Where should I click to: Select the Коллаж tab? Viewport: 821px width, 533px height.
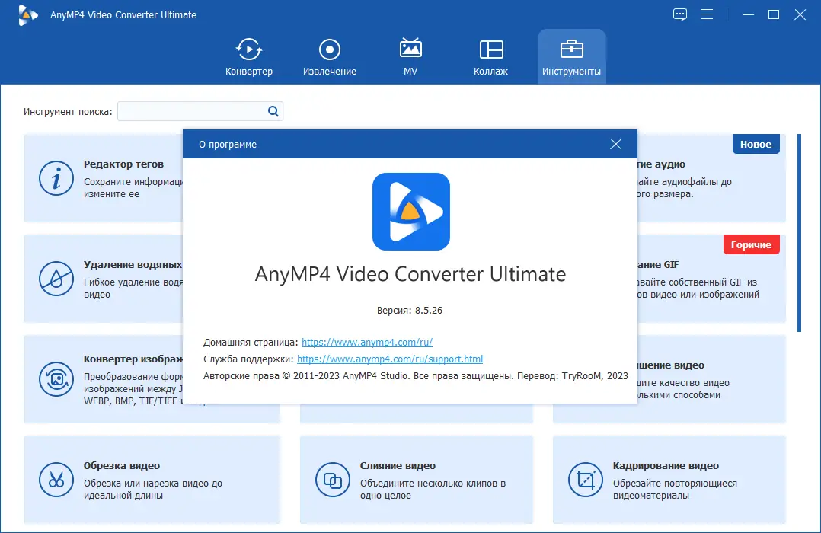(x=490, y=57)
